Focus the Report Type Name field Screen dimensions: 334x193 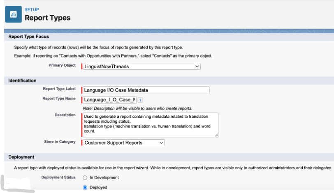pyautogui.click(x=110, y=100)
